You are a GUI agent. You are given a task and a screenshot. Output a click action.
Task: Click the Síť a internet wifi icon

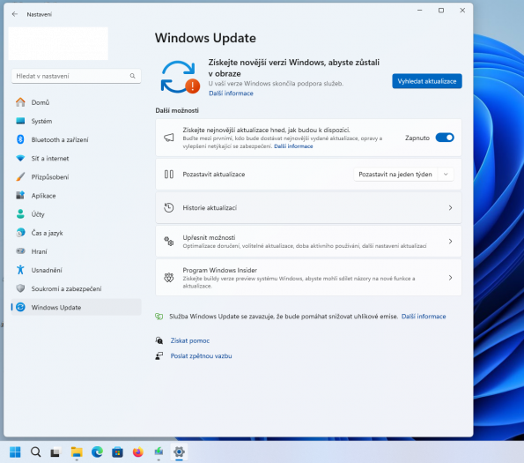coord(20,158)
